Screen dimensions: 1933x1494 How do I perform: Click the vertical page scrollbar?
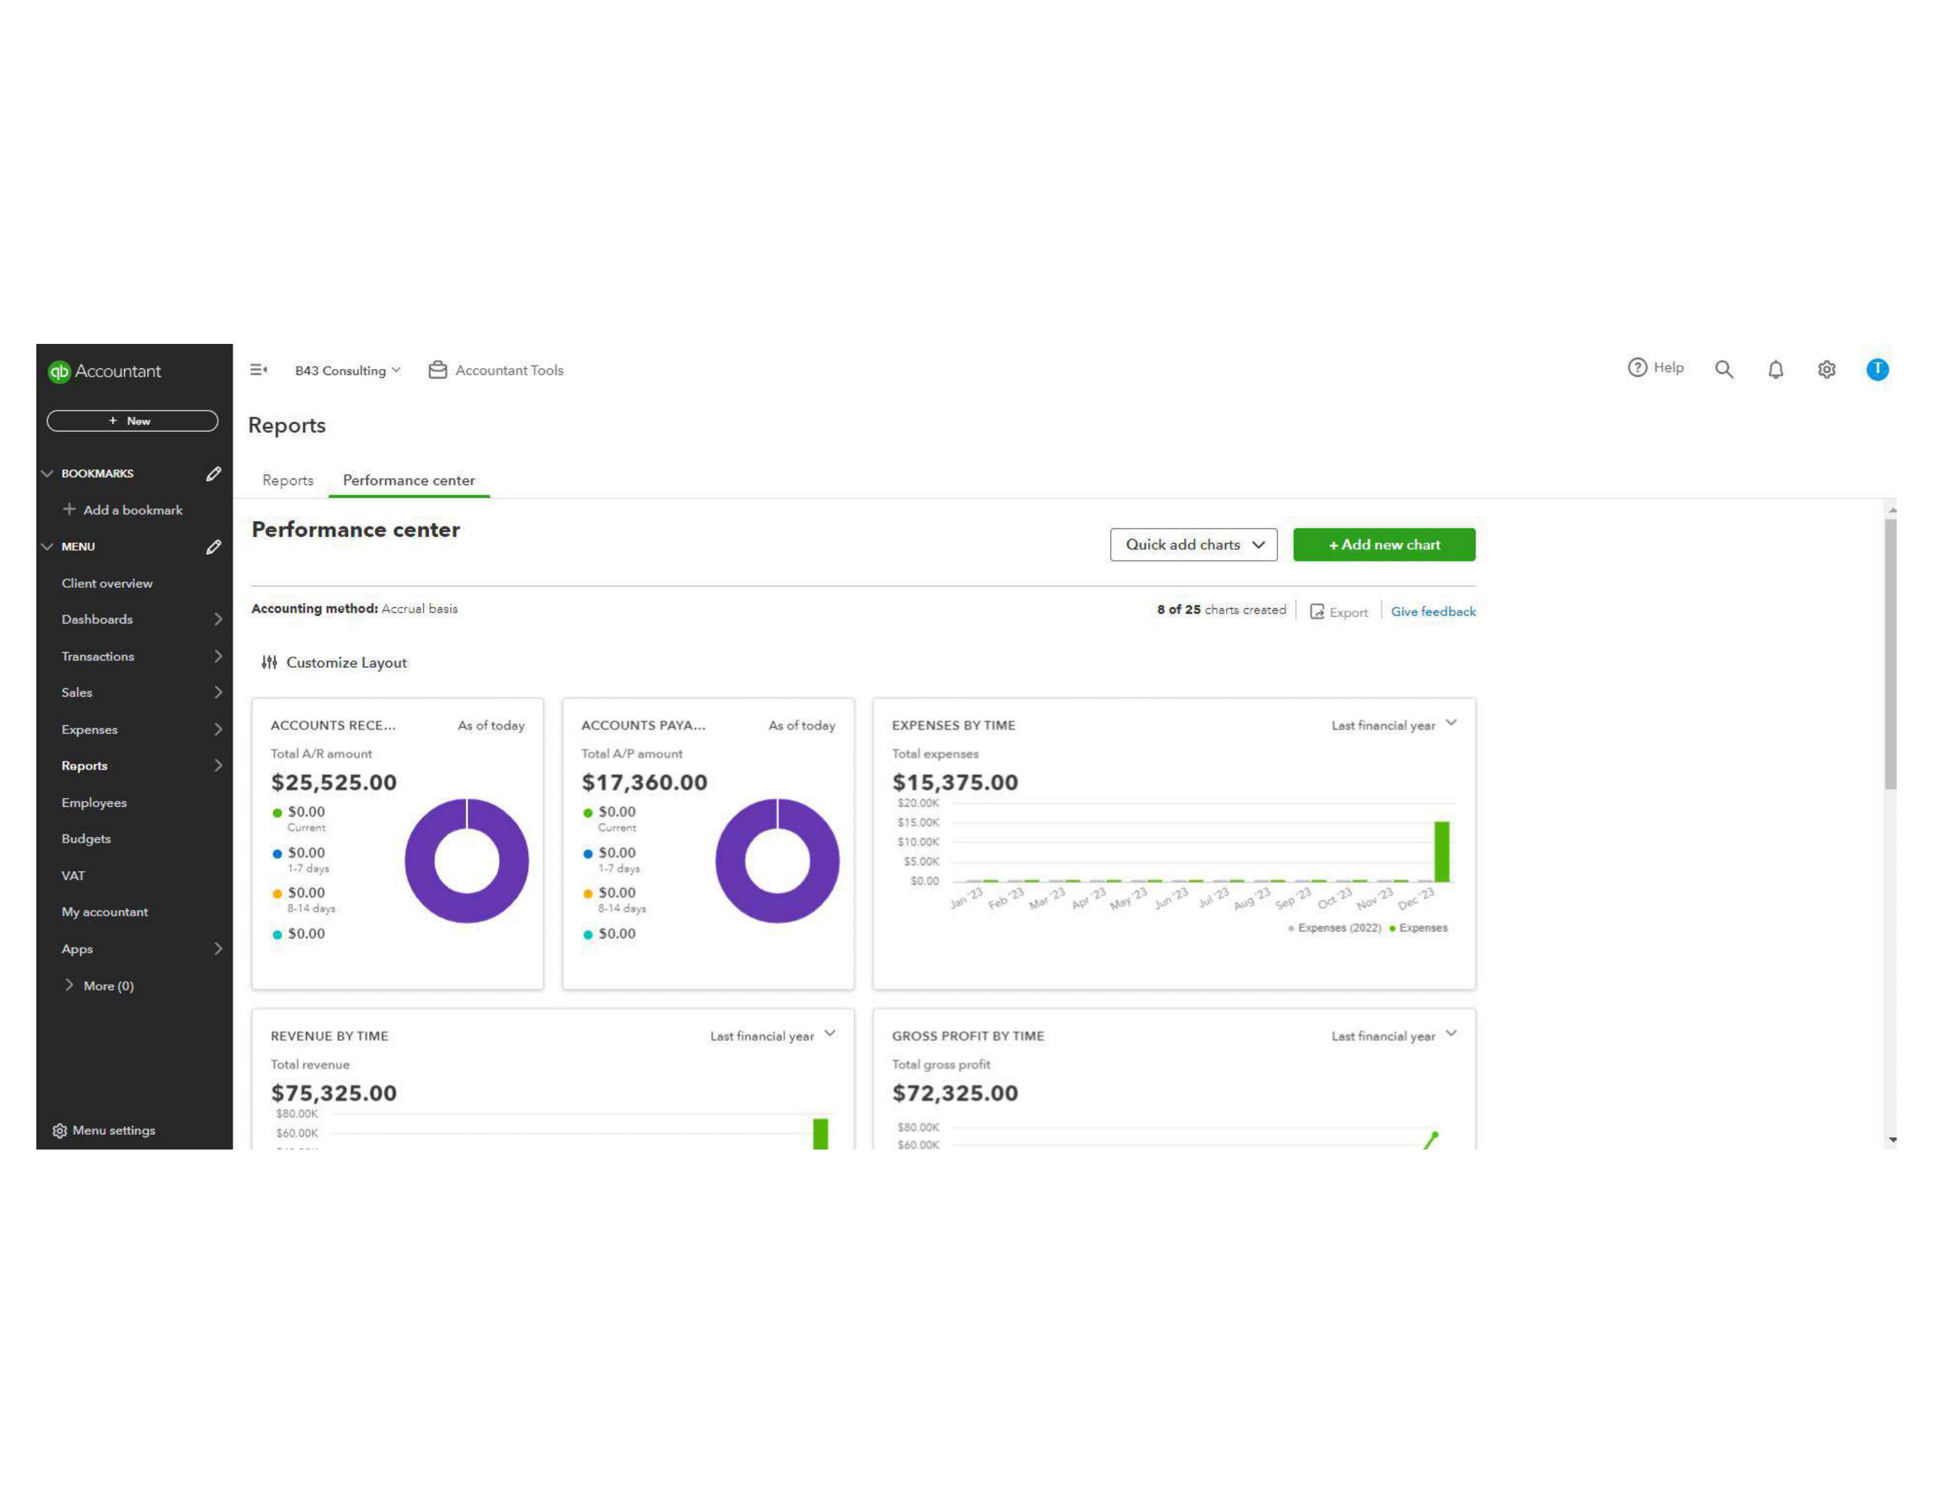[x=1890, y=655]
